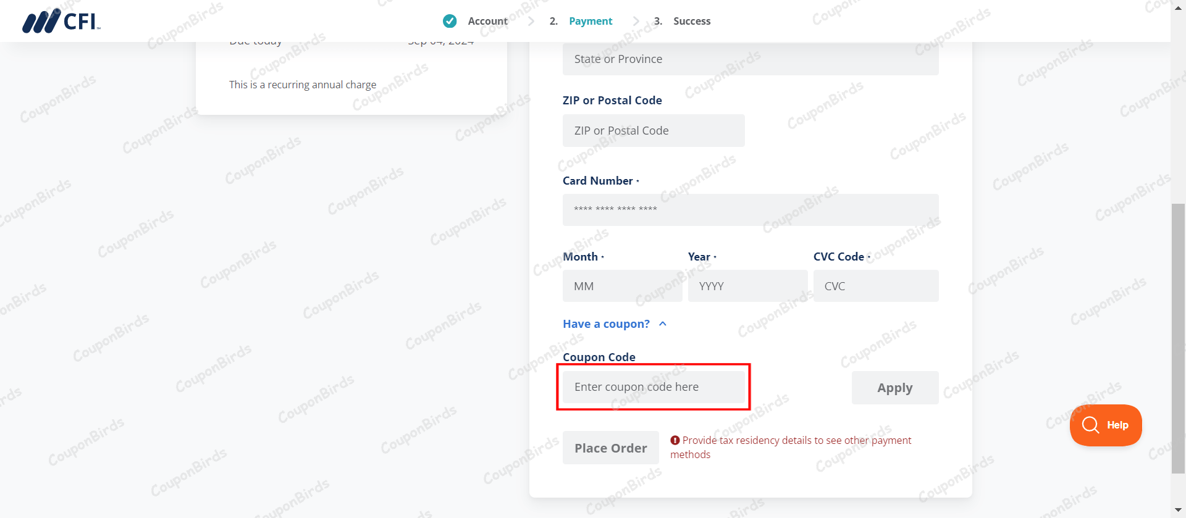Click into the ZIP or Postal Code field
This screenshot has height=518, width=1186.
[x=653, y=130]
